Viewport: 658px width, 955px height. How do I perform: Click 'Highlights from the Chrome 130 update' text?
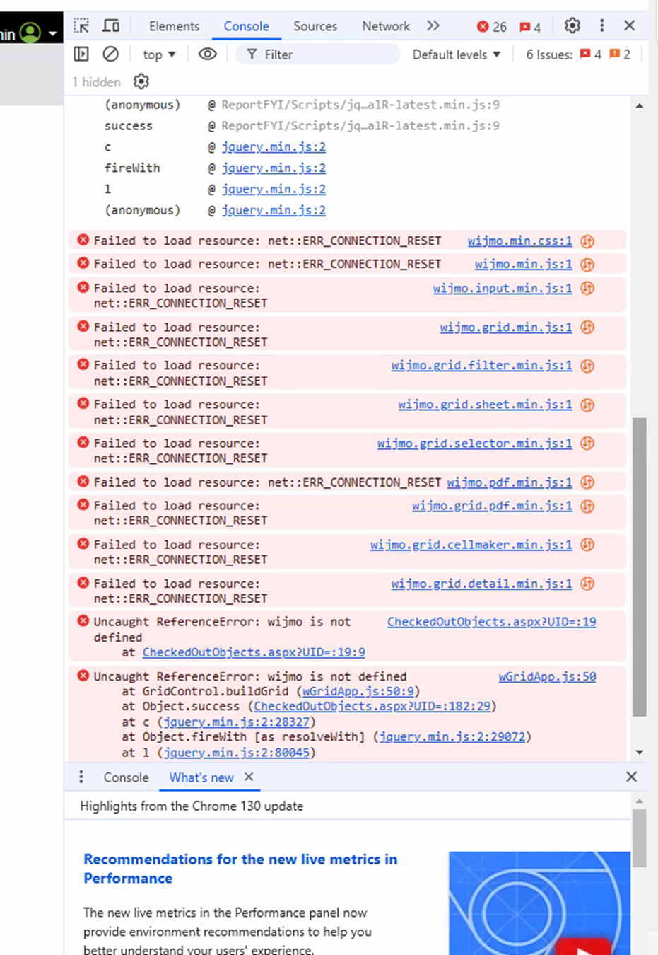pyautogui.click(x=192, y=806)
